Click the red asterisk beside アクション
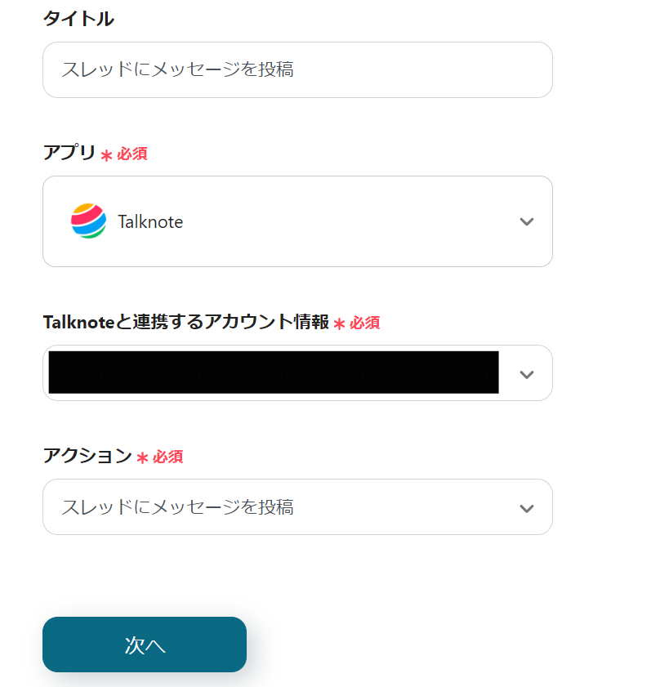Screen dimensions: 651x687 (x=142, y=458)
